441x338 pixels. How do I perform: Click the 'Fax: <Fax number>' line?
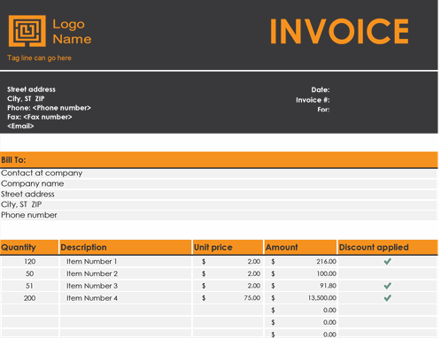tap(40, 117)
